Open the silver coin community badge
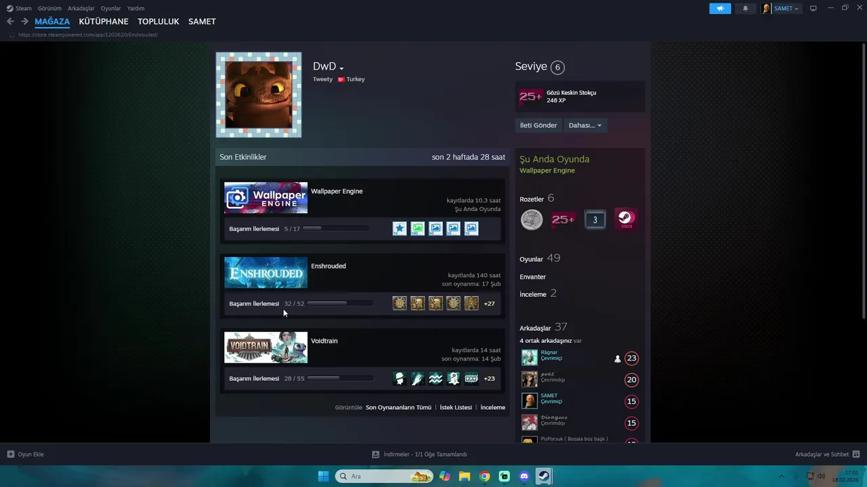Image resolution: width=867 pixels, height=487 pixels. (x=532, y=220)
